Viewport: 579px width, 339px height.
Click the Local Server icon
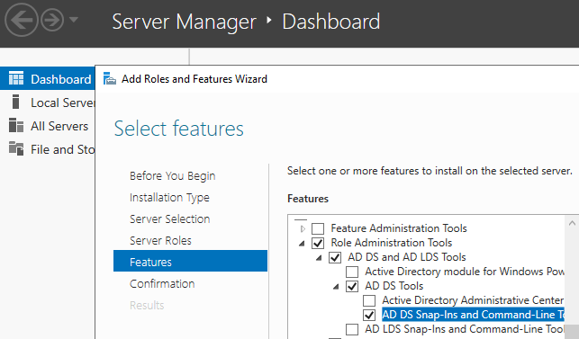[x=15, y=102]
